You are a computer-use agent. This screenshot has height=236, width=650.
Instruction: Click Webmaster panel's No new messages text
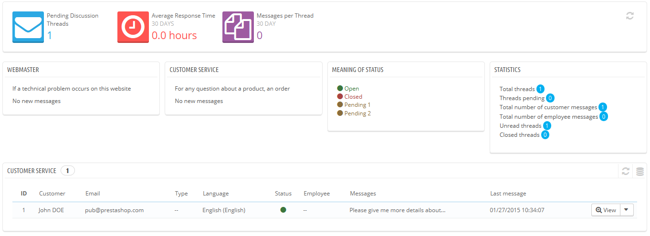point(36,101)
